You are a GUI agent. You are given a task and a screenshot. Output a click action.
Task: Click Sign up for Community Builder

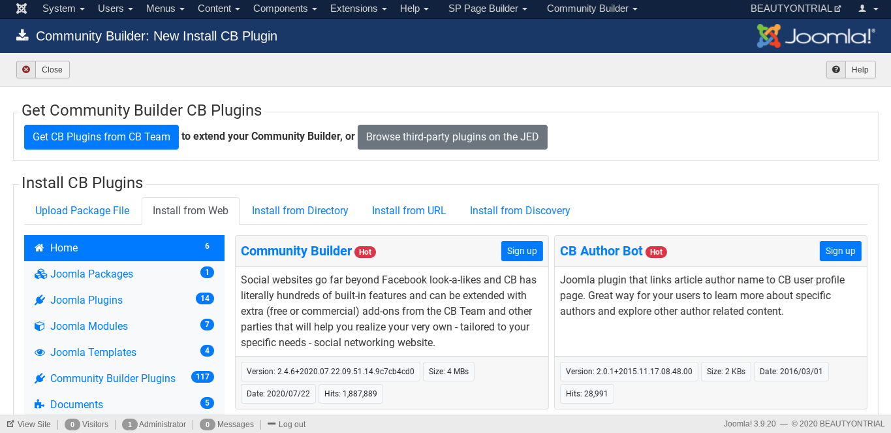pos(522,251)
